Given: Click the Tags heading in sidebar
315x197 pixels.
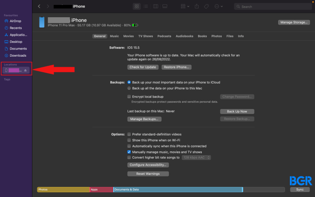Looking at the screenshot, I should click(7, 79).
